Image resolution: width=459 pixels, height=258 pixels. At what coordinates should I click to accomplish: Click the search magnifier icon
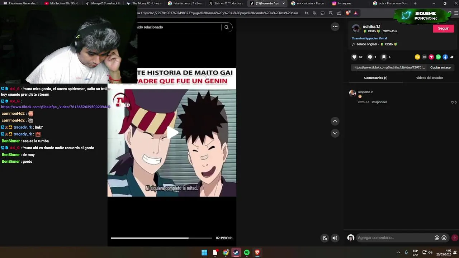coord(227,27)
